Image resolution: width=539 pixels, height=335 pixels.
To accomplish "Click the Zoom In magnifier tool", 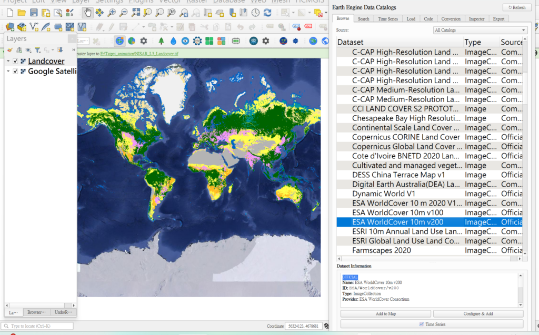I will [x=112, y=13].
